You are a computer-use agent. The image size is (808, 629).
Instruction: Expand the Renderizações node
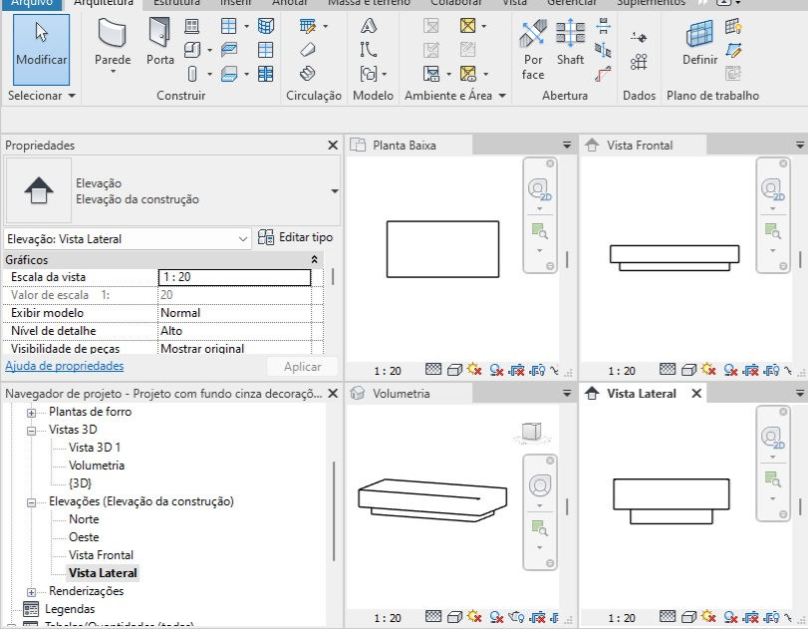[32, 592]
